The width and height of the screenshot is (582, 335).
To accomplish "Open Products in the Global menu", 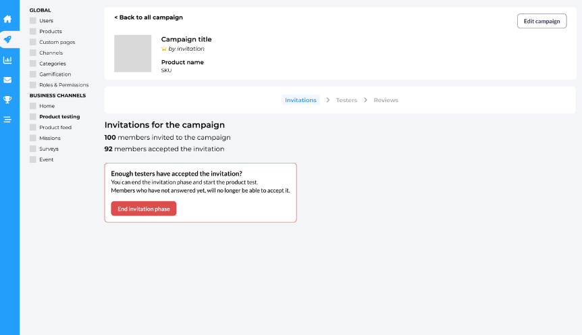I will point(50,32).
